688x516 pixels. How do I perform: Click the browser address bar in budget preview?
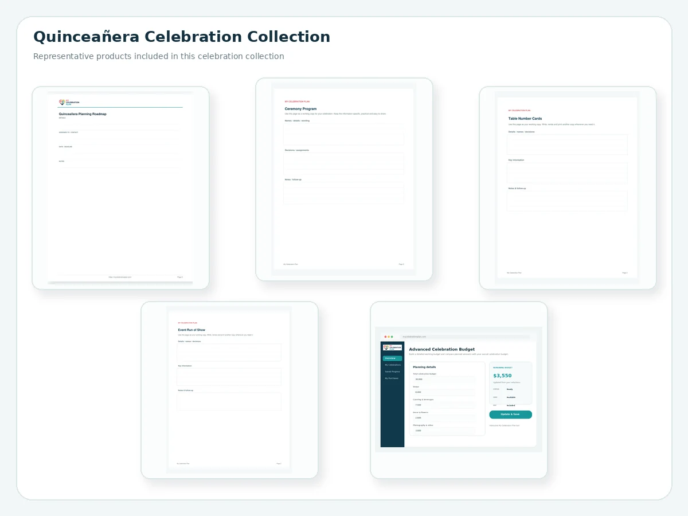click(465, 337)
